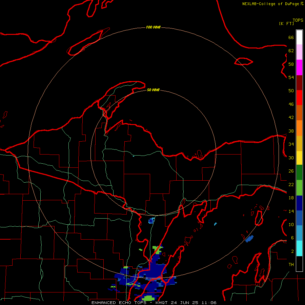The height and width of the screenshot is (305, 305).
Task: Click the legend value 46
Action: click(291, 104)
